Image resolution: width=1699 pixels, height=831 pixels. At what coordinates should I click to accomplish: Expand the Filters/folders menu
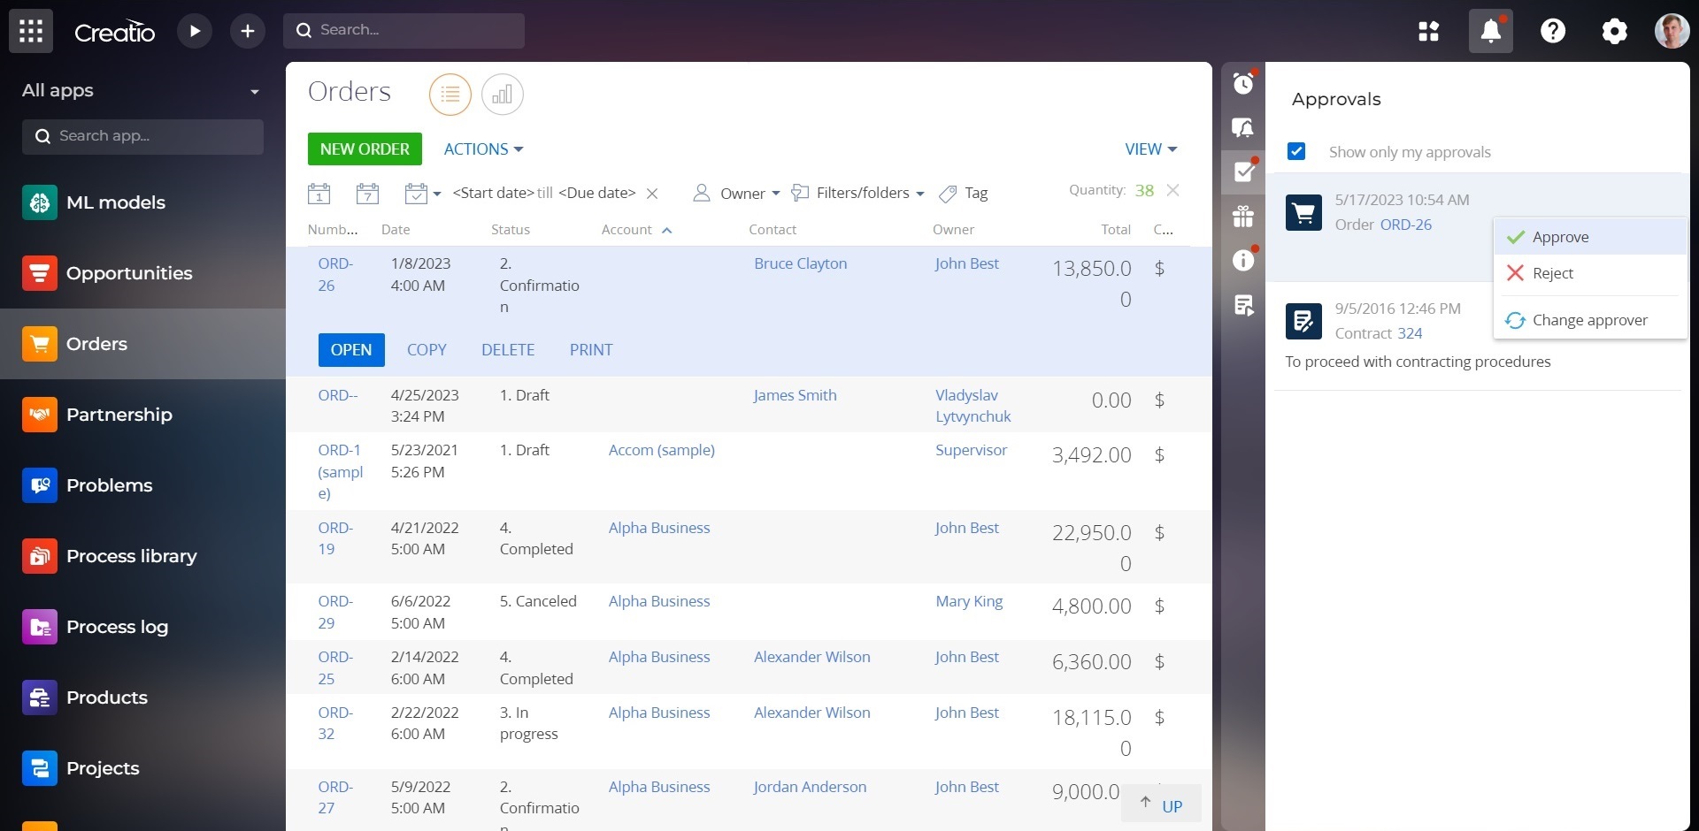(857, 193)
